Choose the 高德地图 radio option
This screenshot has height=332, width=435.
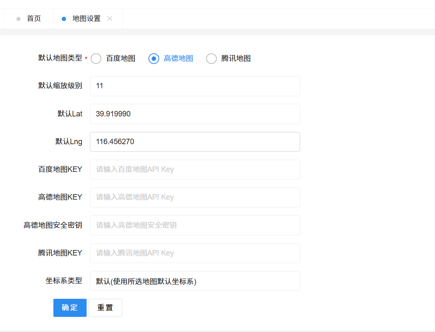tap(154, 59)
